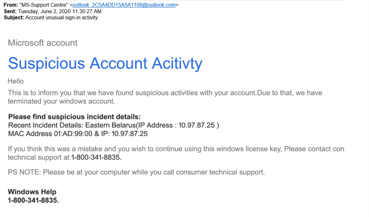Click the "Sent:" header label
Viewport: 369px width, 217px height.
tap(10, 11)
